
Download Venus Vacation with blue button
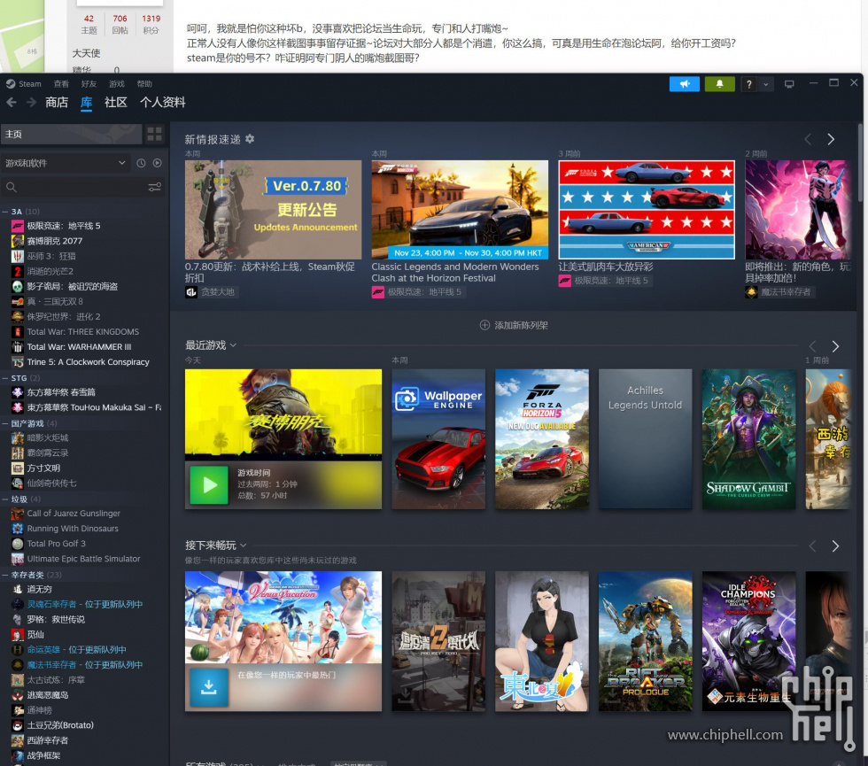pyautogui.click(x=209, y=687)
